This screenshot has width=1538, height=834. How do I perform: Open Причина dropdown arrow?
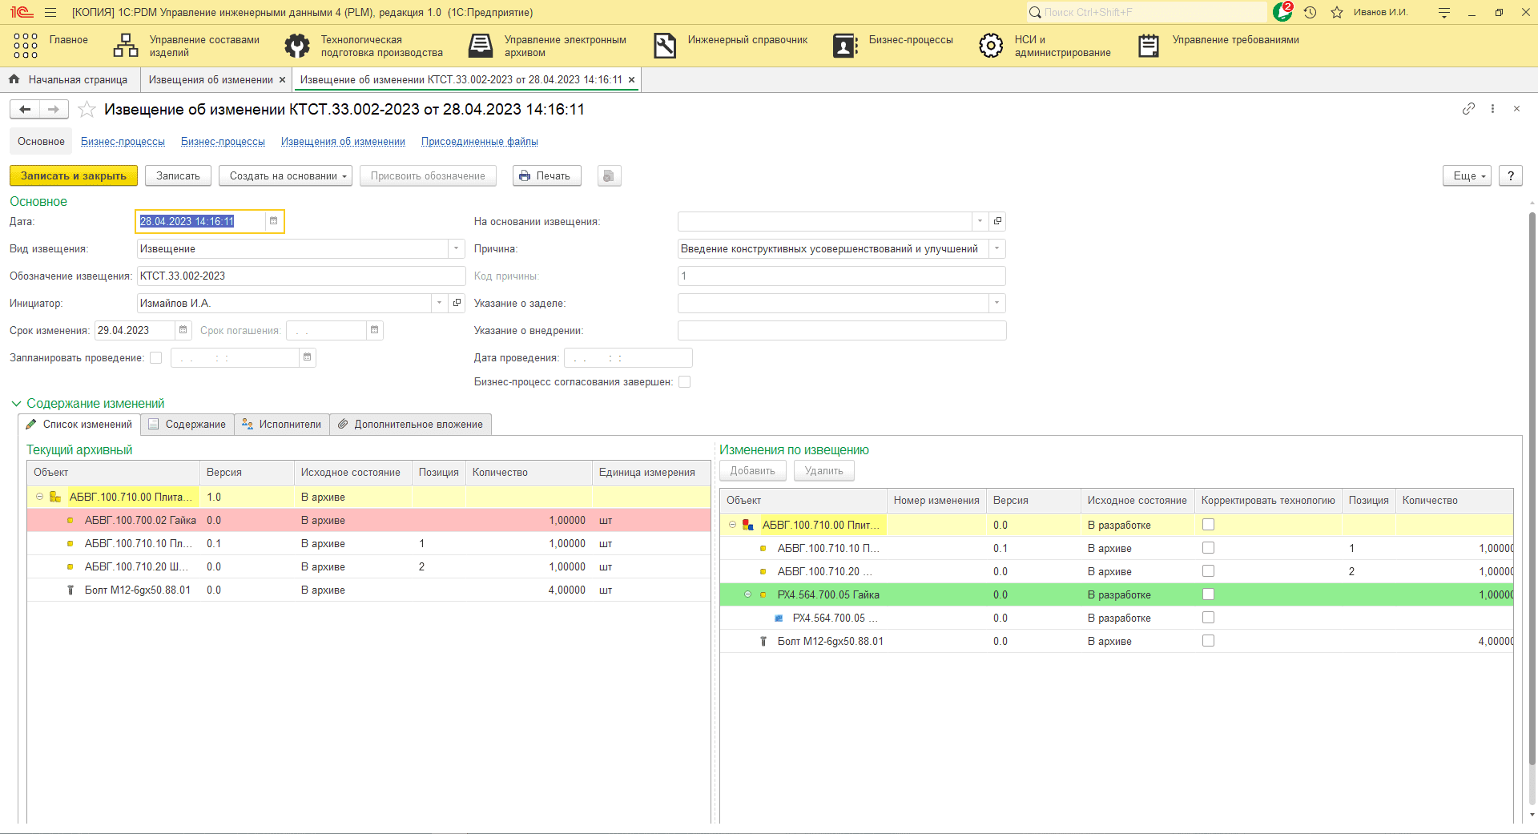(997, 248)
